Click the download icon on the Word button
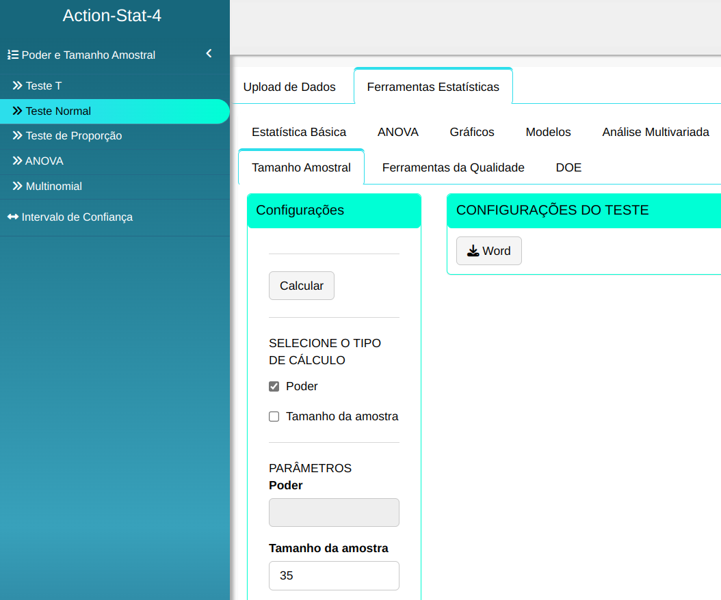This screenshot has height=600, width=721. [473, 251]
